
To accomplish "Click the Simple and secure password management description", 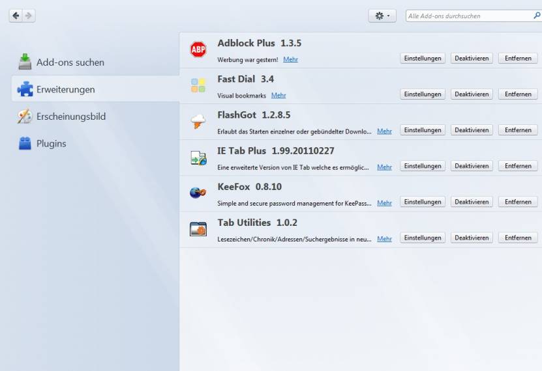I will [294, 203].
